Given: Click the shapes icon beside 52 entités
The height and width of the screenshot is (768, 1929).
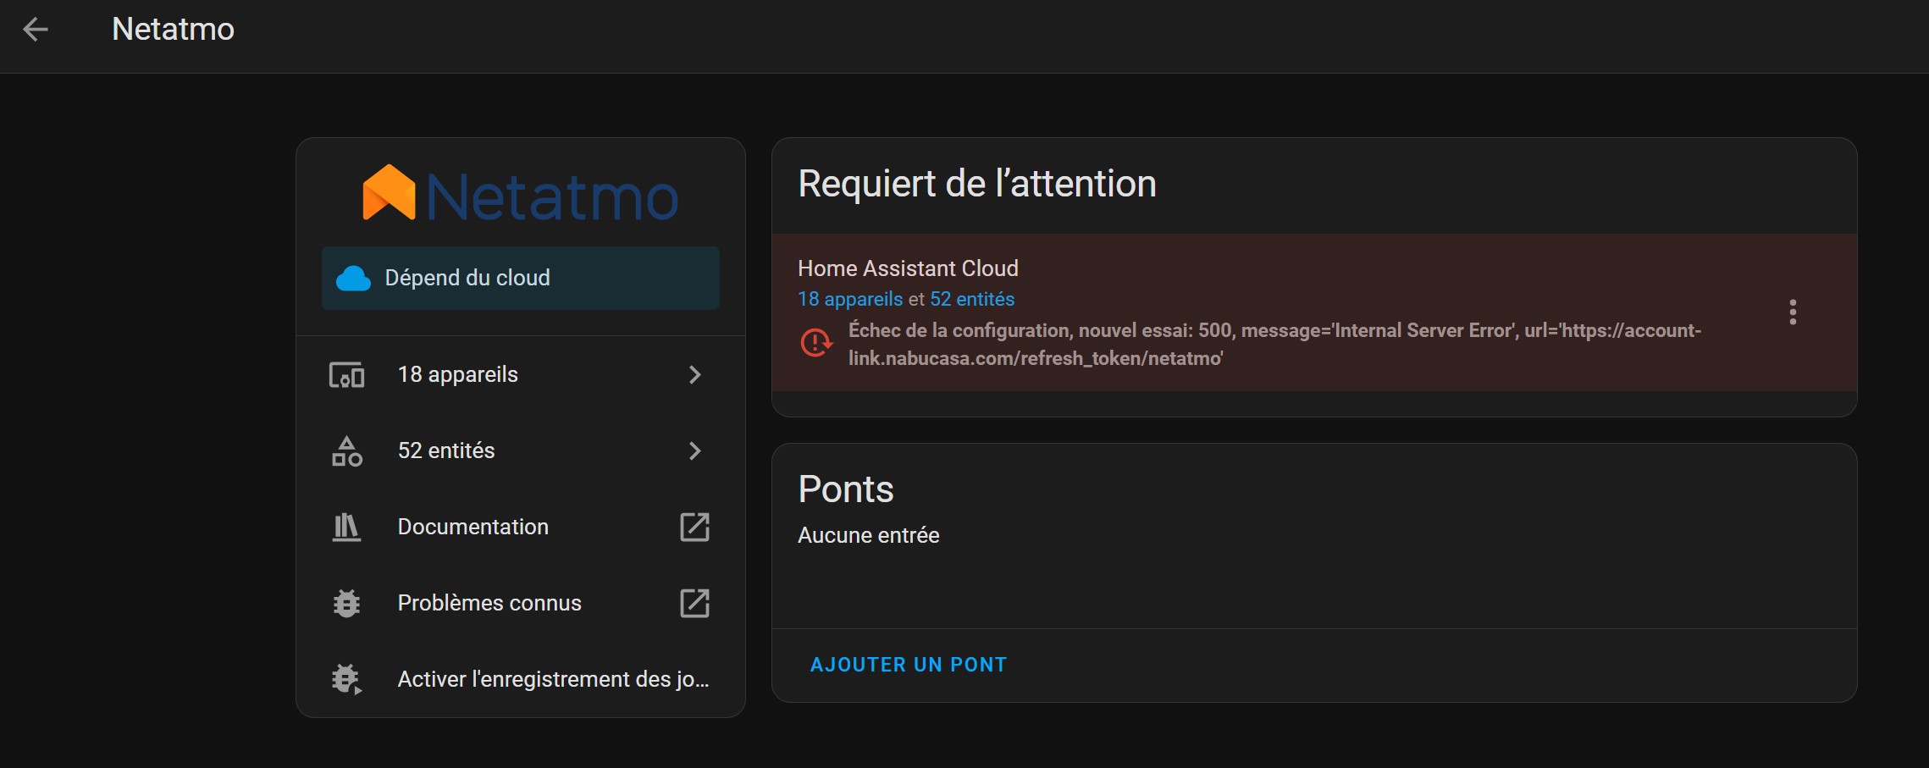Looking at the screenshot, I should click(x=346, y=450).
